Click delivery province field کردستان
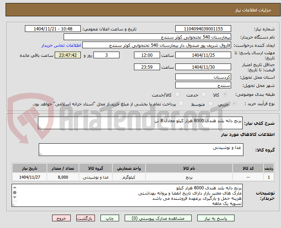The width and height of the screenshot is (281, 228). [203, 77]
